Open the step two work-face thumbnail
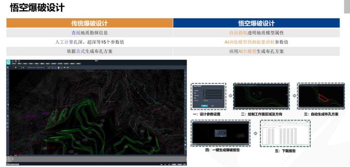350x167 pixels. point(262,96)
